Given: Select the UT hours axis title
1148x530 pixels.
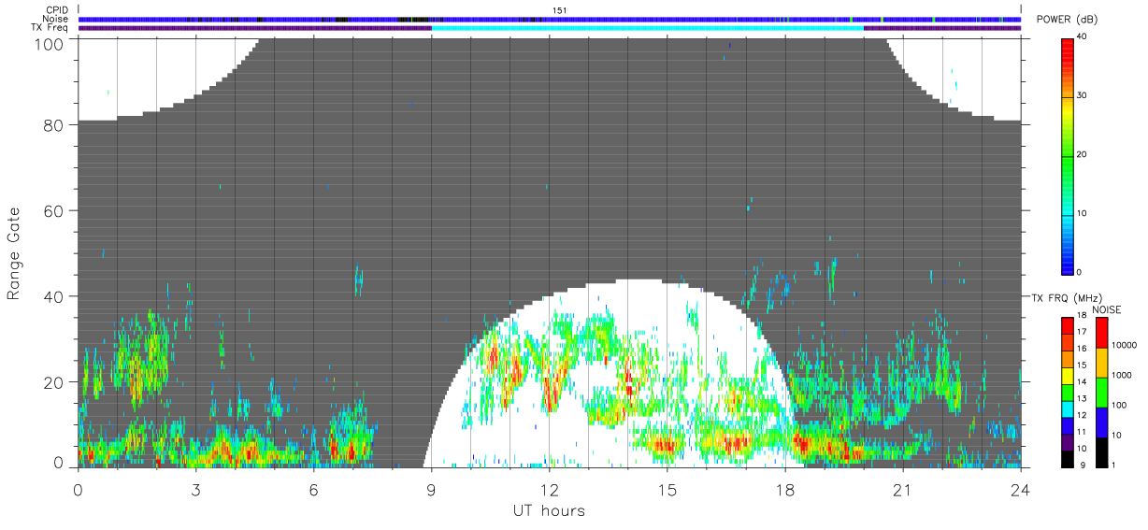Looking at the screenshot, I should coord(549,510).
